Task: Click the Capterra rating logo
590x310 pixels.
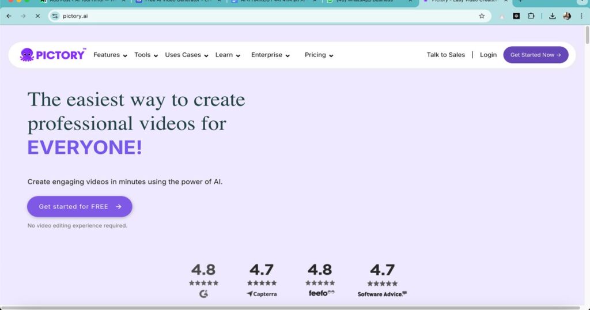Action: [x=262, y=294]
